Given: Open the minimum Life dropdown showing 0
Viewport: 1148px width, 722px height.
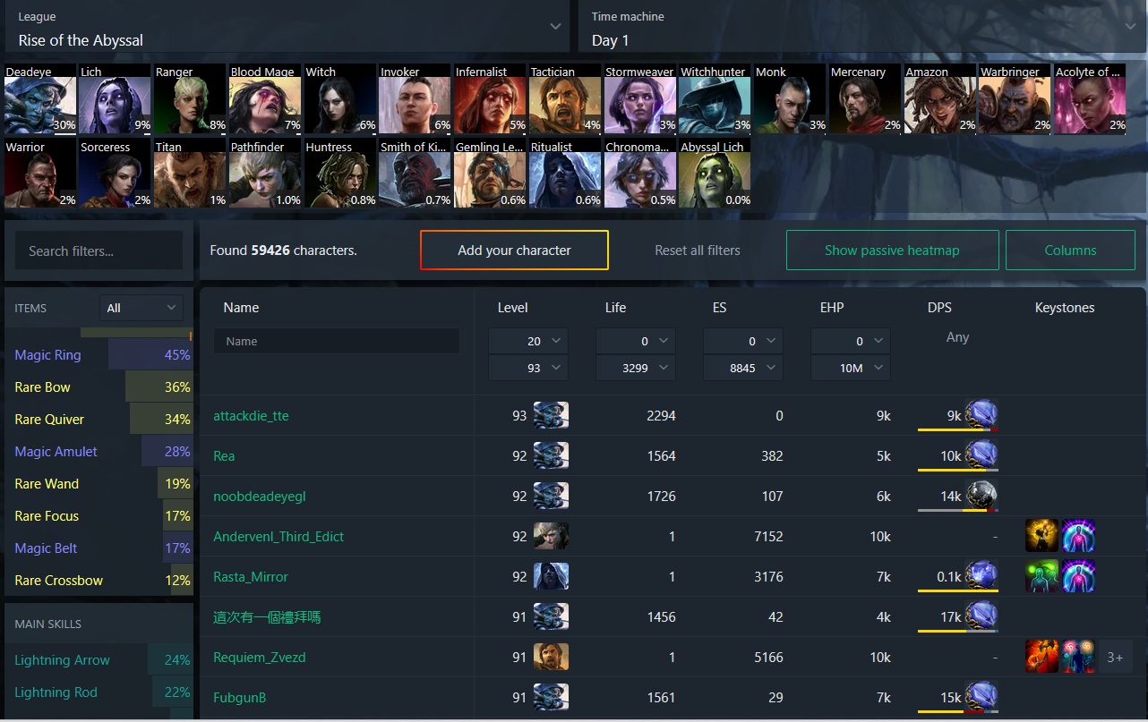Looking at the screenshot, I should point(636,341).
